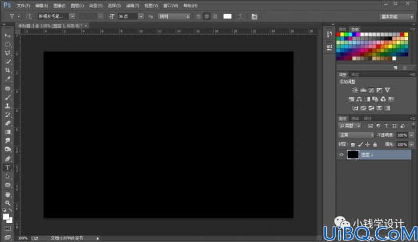This screenshot has height=242, width=418.
Task: Add a Brightness/Contrast adjustment (sun icon)
Action: pyautogui.click(x=355, y=90)
